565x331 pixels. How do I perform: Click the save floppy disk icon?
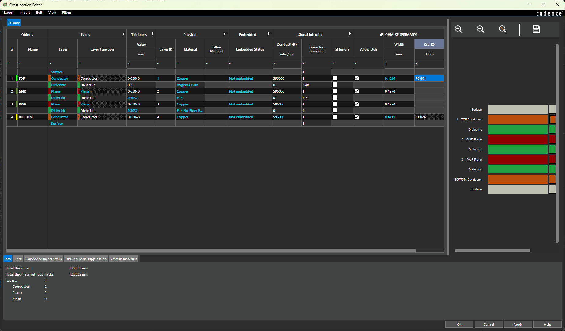tap(536, 29)
